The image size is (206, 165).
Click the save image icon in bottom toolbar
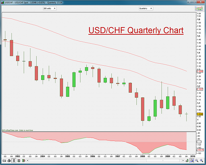tap(19, 160)
